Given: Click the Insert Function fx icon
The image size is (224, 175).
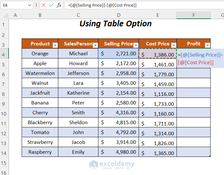Looking at the screenshot, I should click(59, 5).
